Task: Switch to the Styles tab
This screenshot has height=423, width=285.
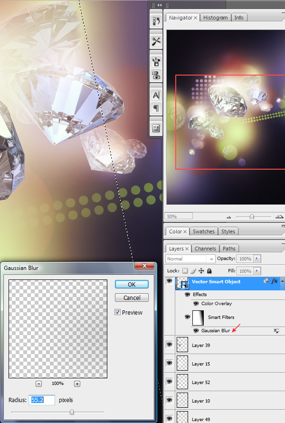Action: click(x=228, y=232)
